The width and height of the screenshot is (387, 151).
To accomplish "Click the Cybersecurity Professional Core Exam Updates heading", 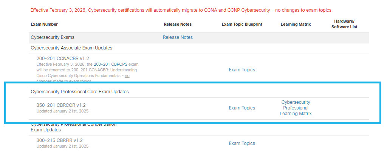I will (79, 92).
